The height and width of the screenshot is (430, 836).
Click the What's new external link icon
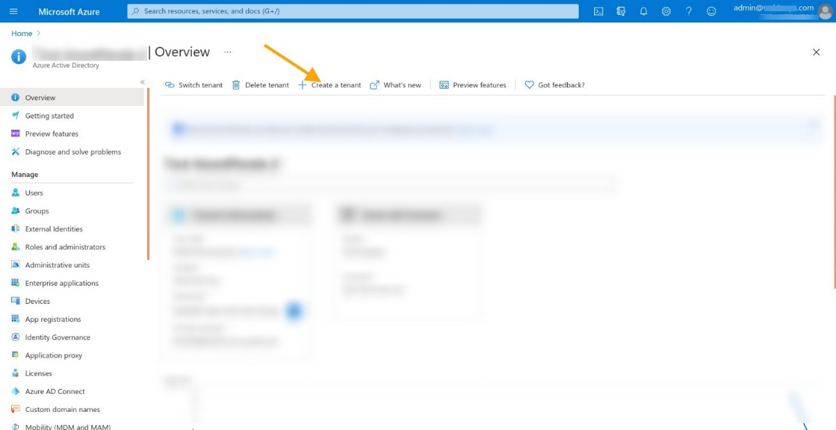click(x=374, y=85)
